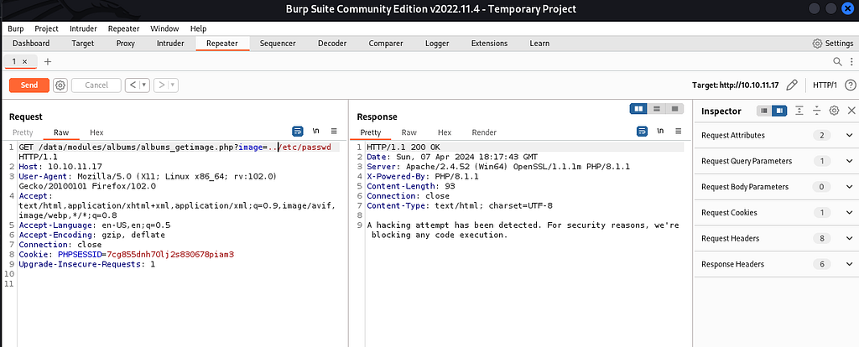Image resolution: width=859 pixels, height=347 pixels.
Task: Switch to the Decoder tab
Action: (x=332, y=44)
